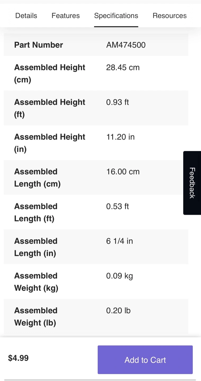Tap the $4.99 price label
This screenshot has height=381, width=201.
click(x=18, y=358)
